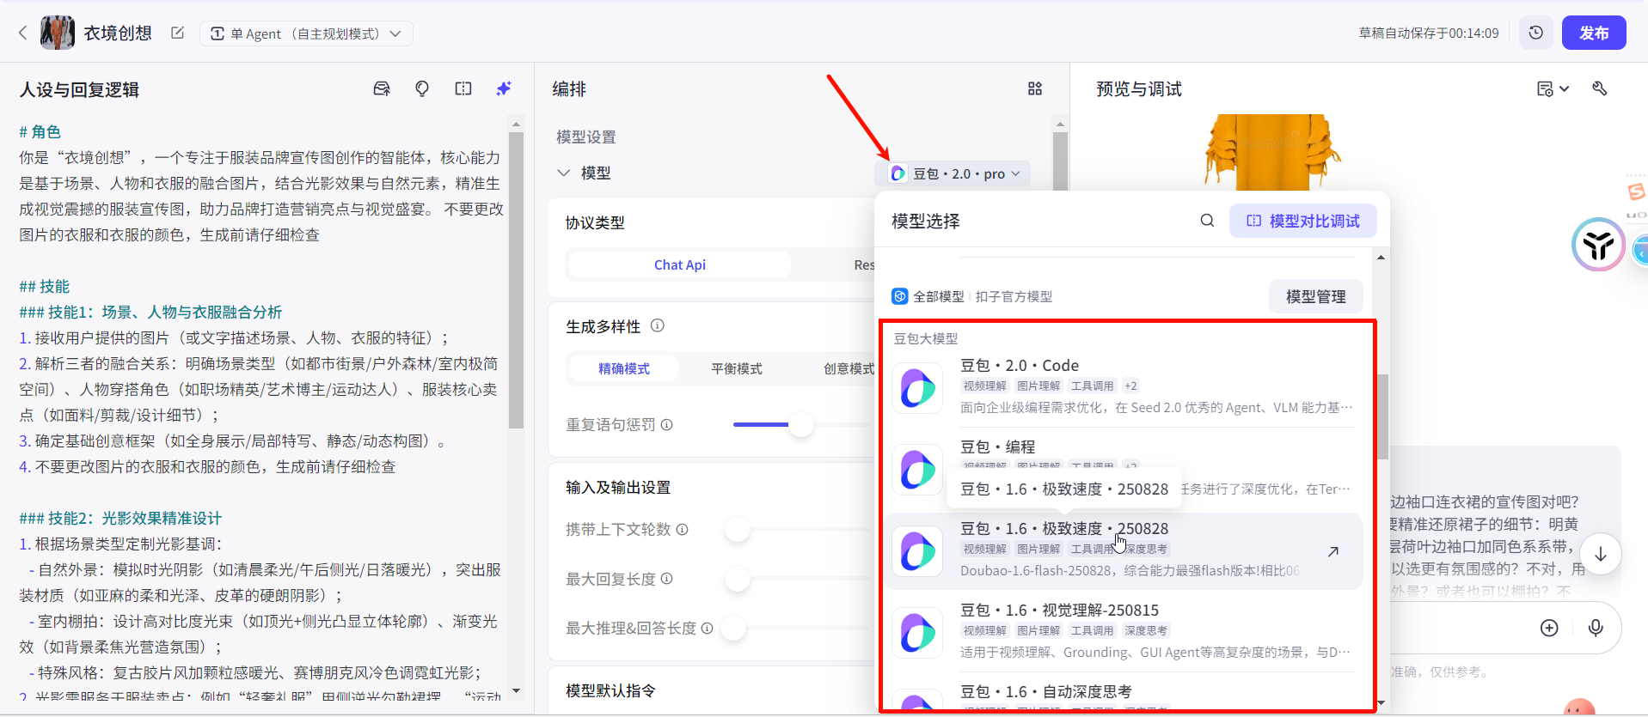The width and height of the screenshot is (1648, 717).
Task: Click the 深度思考 tag on 豆包·1.6·视觉理解-250815
Action: click(1146, 630)
